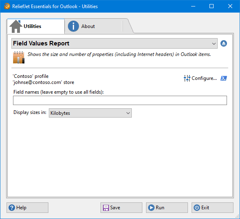Select the Utilities tab
This screenshot has height=219, width=240.
point(36,26)
